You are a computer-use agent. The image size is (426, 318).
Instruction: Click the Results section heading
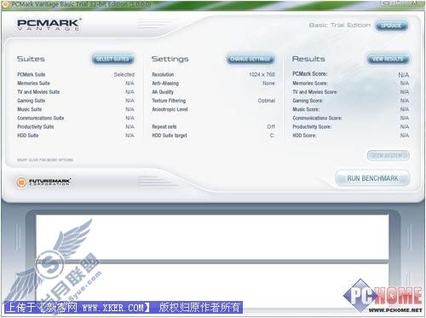point(308,59)
